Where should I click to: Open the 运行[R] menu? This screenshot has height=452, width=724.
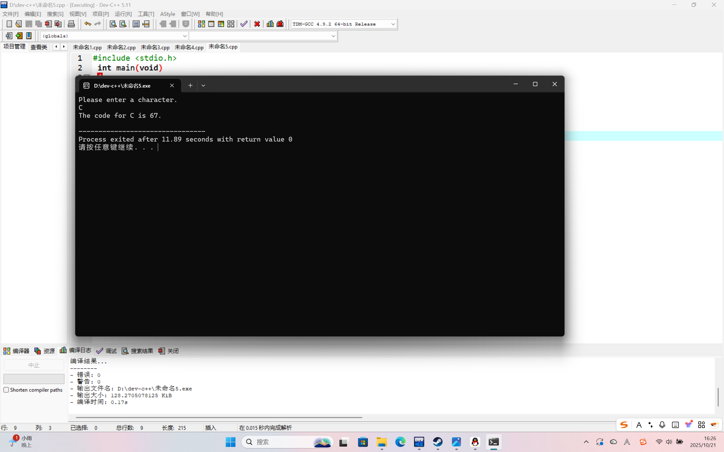[x=123, y=14]
